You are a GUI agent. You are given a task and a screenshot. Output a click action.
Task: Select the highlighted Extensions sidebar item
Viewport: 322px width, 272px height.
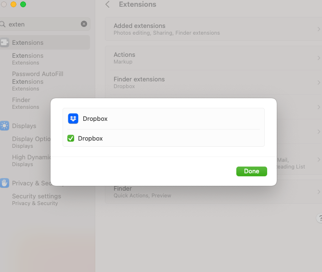tap(45, 42)
